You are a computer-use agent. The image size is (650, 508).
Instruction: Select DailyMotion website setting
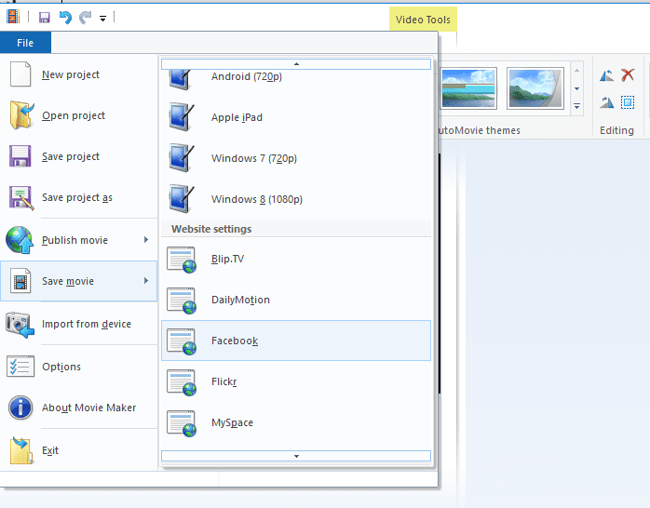tap(296, 300)
